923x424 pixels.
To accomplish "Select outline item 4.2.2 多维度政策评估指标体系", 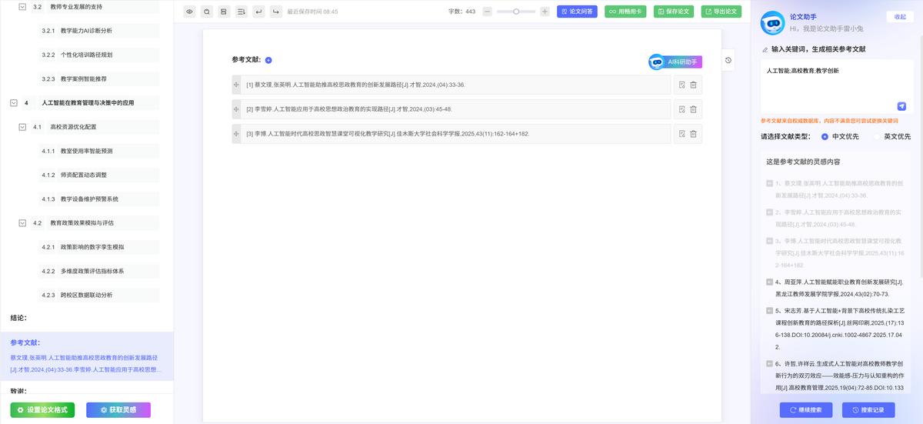I will click(98, 271).
